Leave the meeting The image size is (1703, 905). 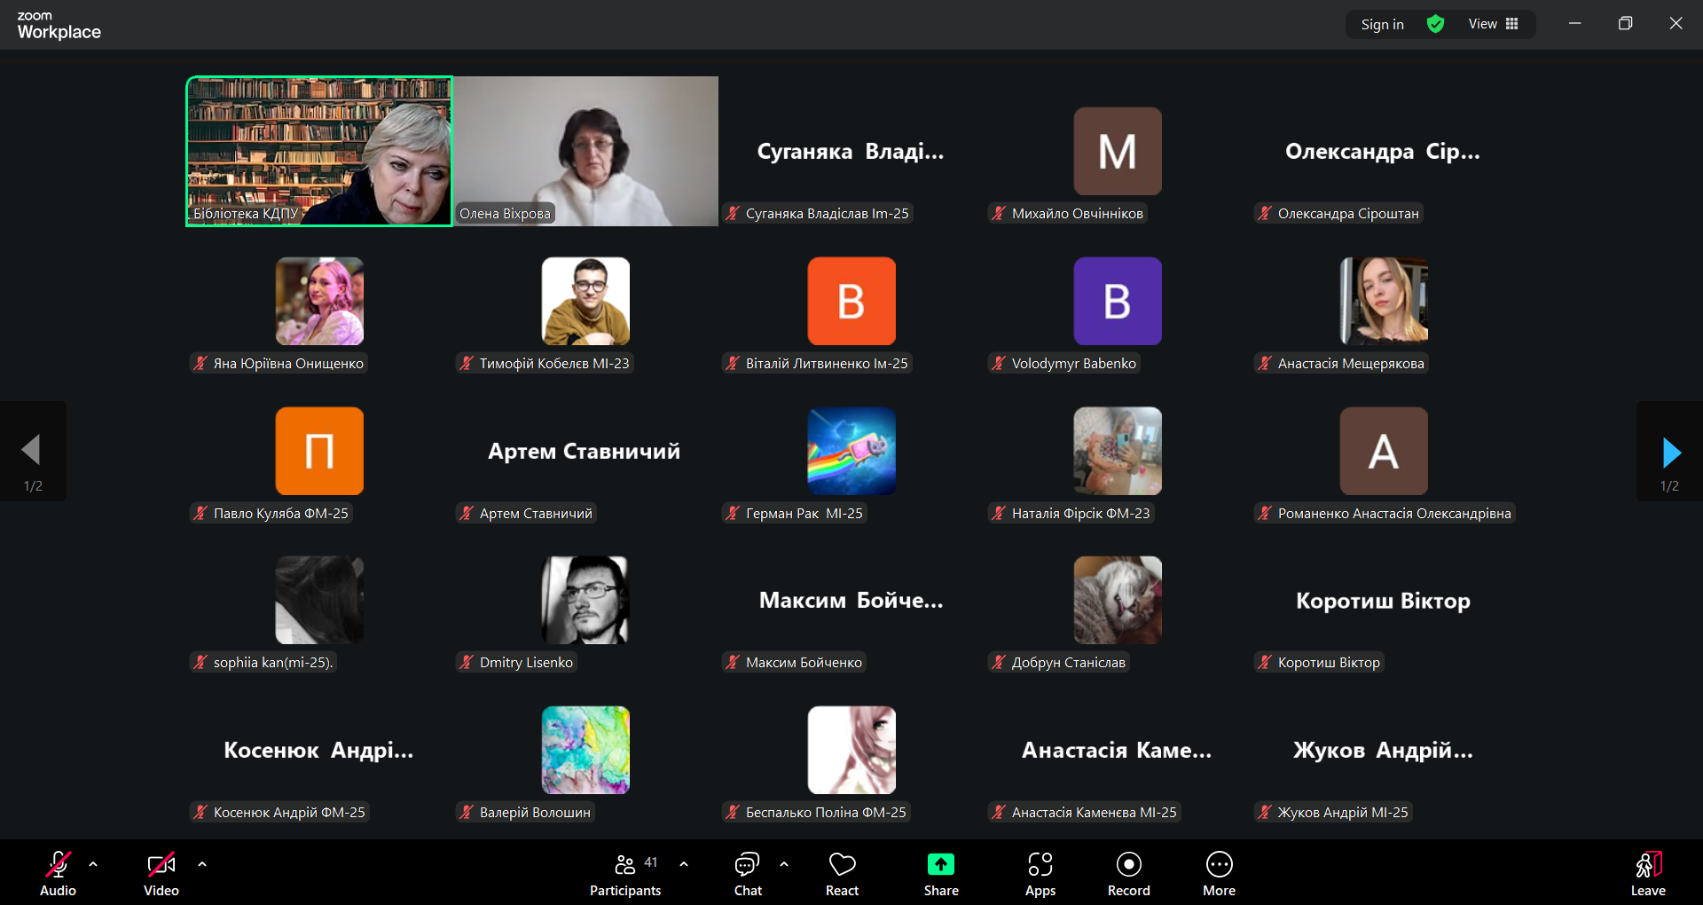click(1647, 873)
